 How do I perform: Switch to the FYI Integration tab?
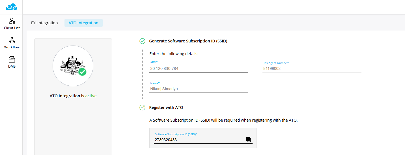tap(44, 23)
